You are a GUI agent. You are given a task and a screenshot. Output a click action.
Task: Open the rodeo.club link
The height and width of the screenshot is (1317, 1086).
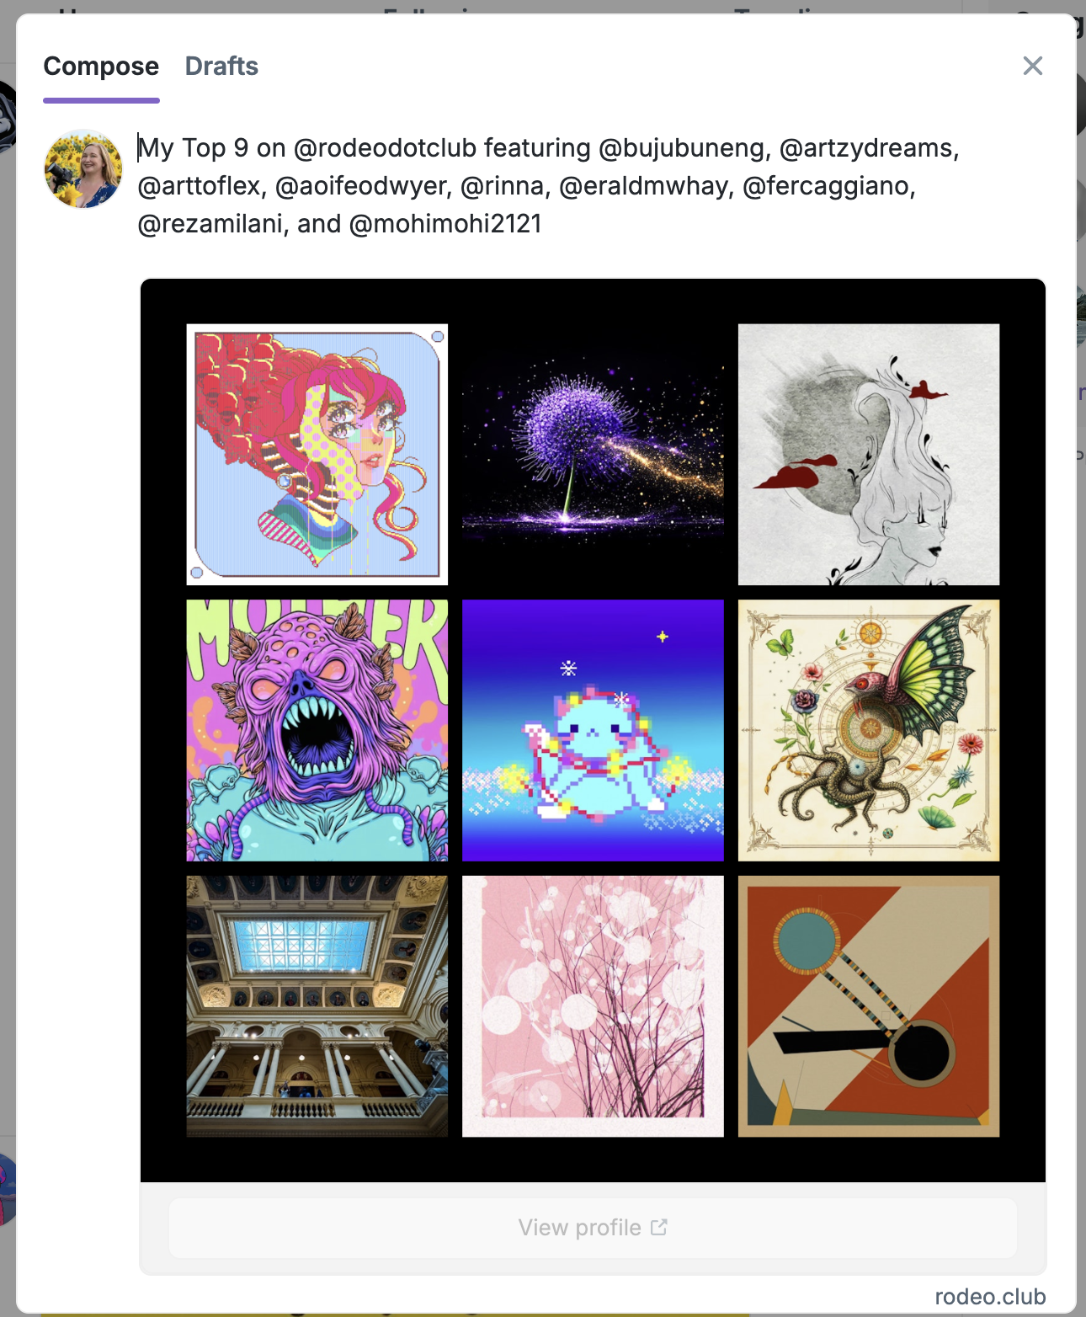click(x=990, y=1297)
